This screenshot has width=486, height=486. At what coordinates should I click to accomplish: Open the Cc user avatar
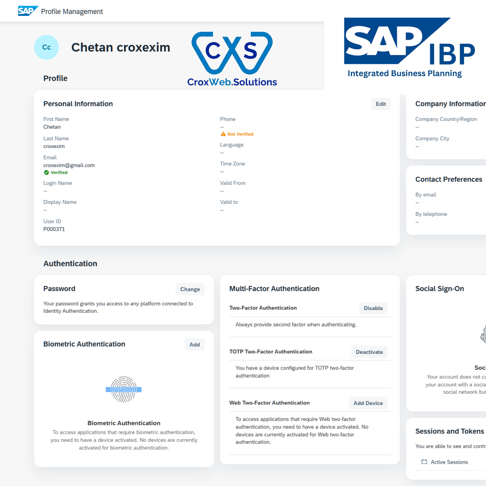(46, 47)
